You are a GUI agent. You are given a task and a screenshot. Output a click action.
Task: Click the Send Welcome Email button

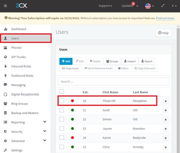[98, 68]
